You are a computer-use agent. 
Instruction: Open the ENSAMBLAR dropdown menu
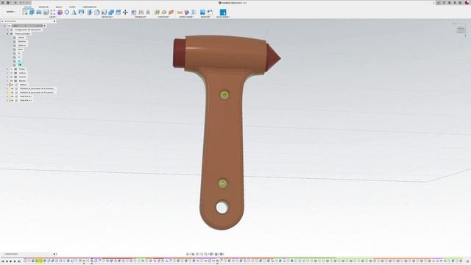(141, 17)
